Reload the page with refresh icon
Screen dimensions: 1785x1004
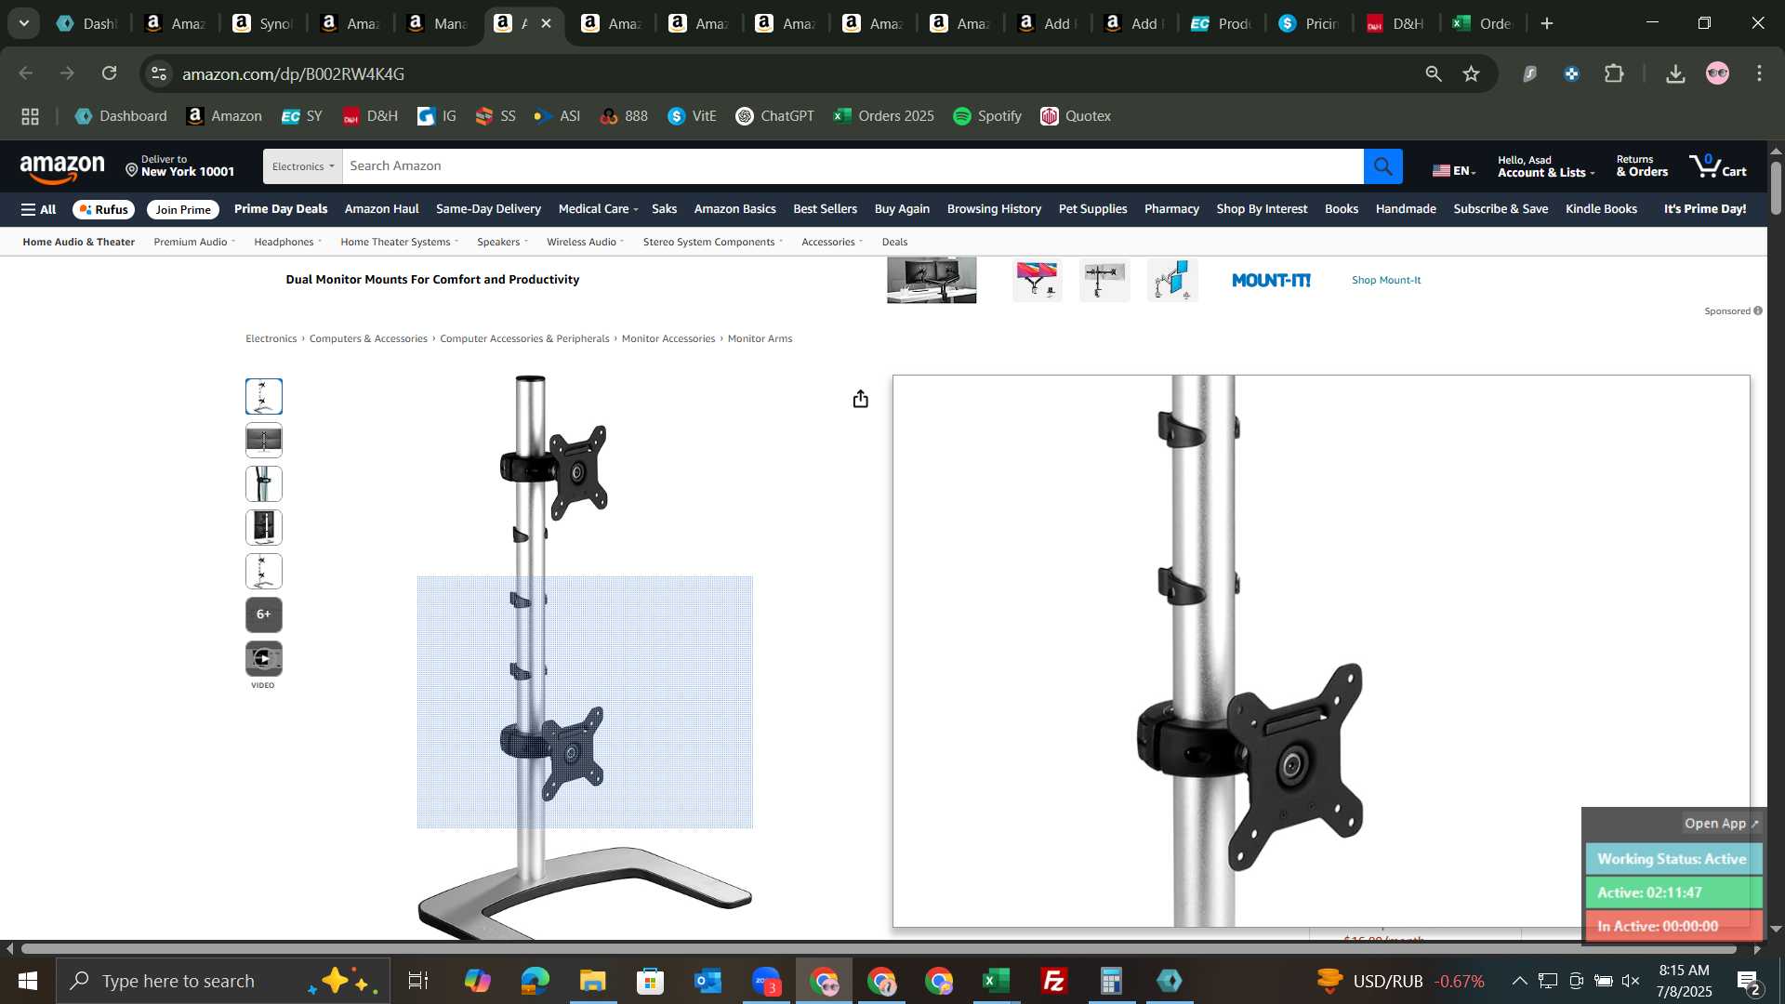click(110, 73)
